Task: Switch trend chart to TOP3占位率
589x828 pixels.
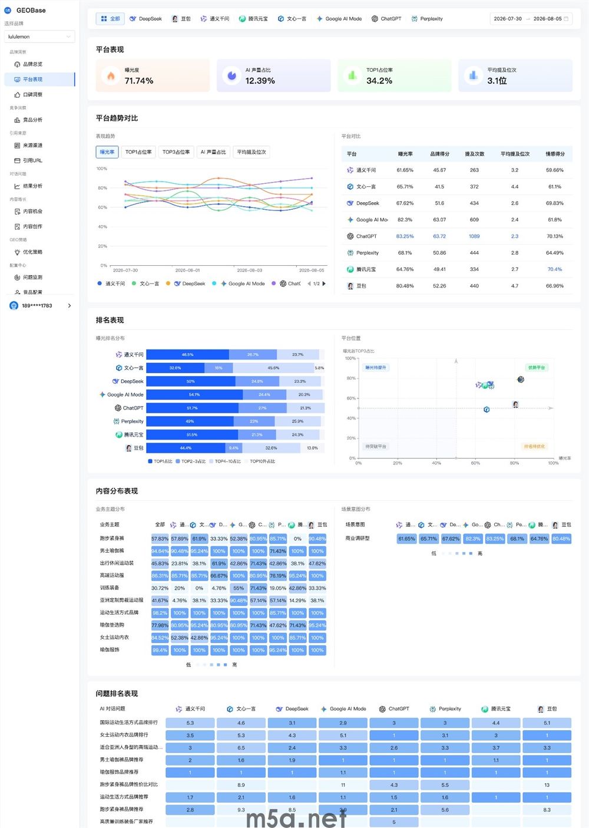Action: [176, 152]
